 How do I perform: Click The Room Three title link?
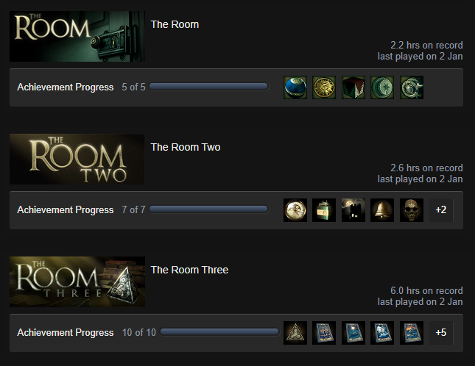click(x=189, y=270)
